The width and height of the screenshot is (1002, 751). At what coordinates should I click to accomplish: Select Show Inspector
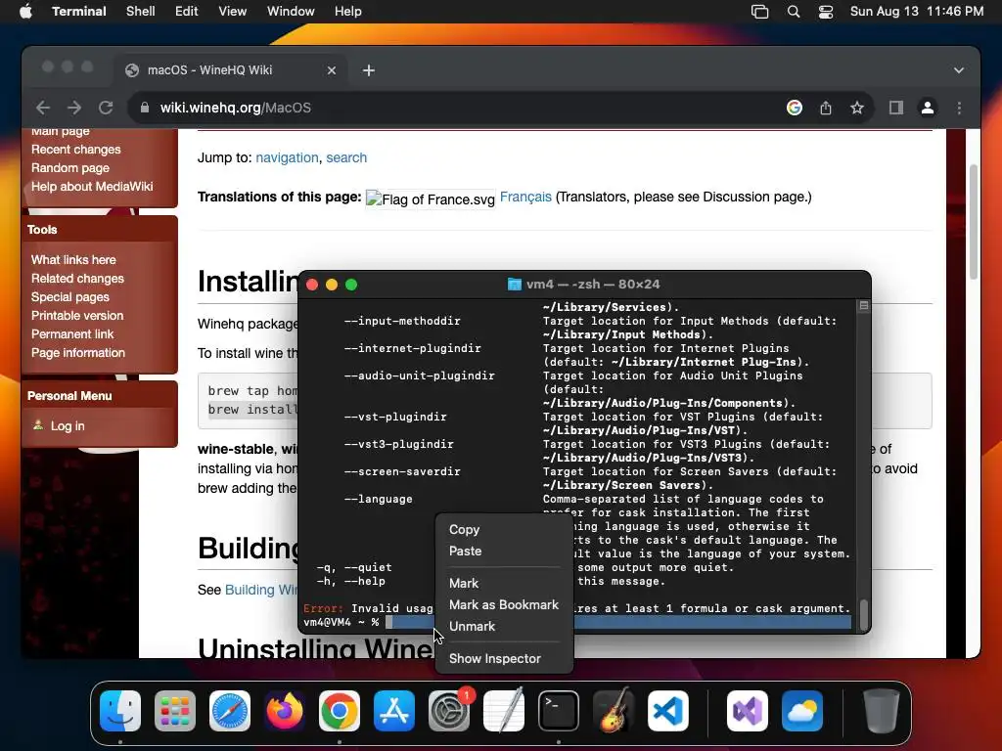coord(504,658)
